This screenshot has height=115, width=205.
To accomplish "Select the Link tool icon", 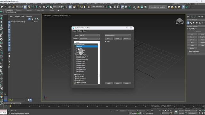I will [x=6, y=7].
